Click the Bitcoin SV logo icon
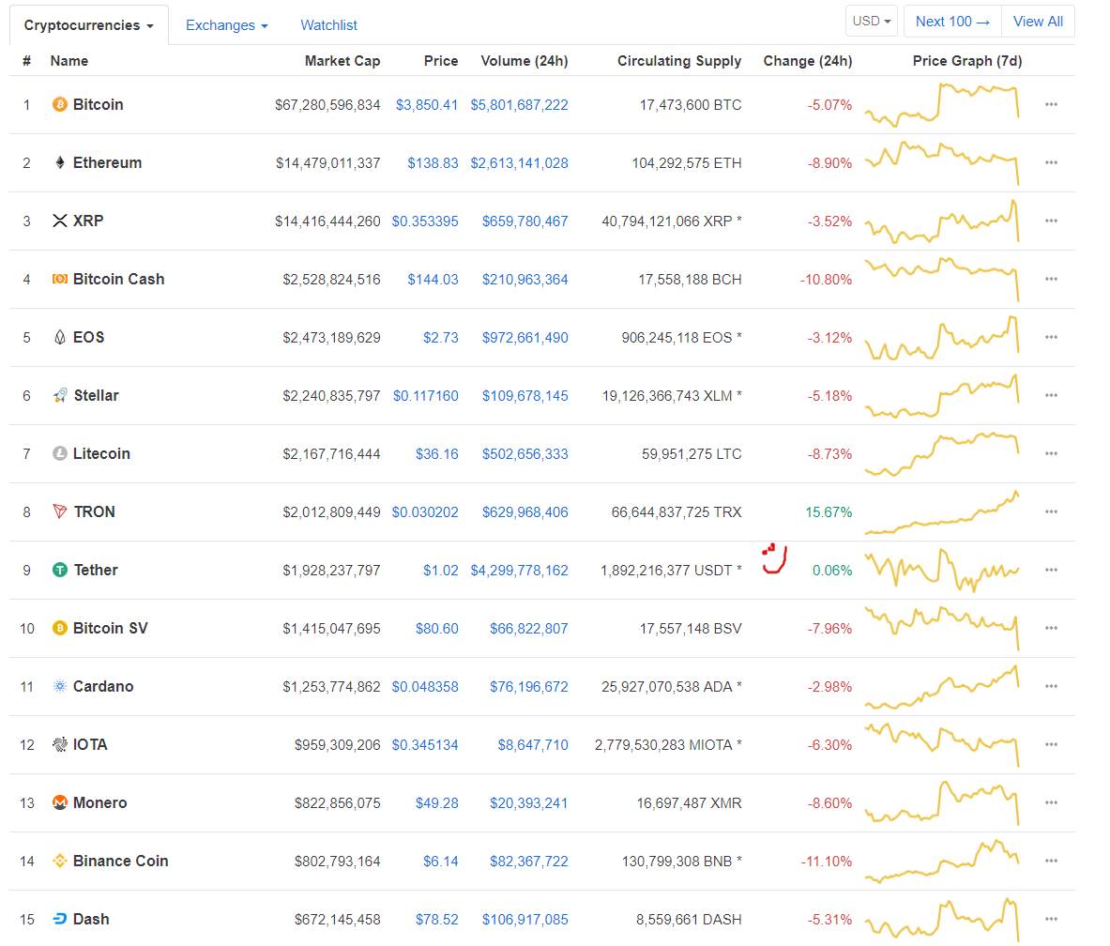Viewport: 1110px width, 946px height. [60, 628]
